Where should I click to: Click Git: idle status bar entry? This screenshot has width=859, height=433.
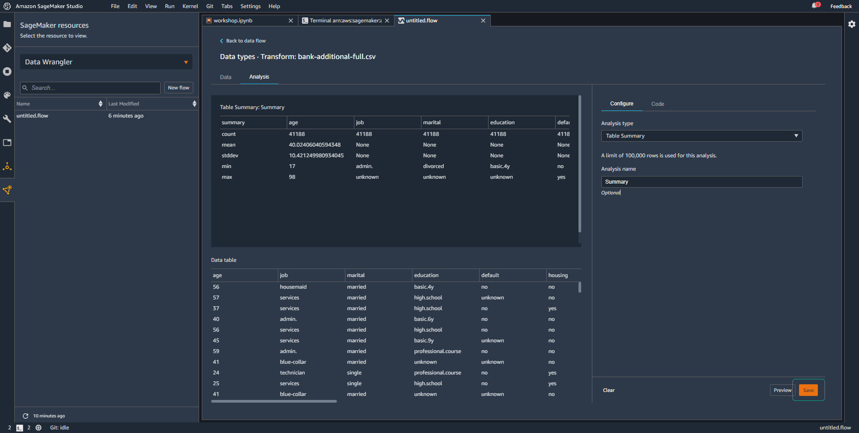(x=60, y=428)
